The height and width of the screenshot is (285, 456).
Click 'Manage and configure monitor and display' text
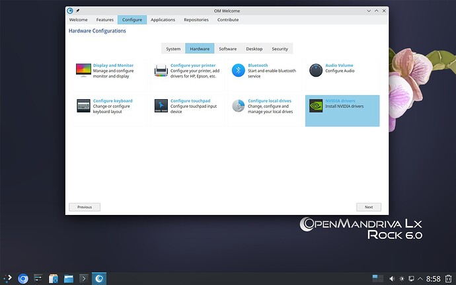point(113,73)
